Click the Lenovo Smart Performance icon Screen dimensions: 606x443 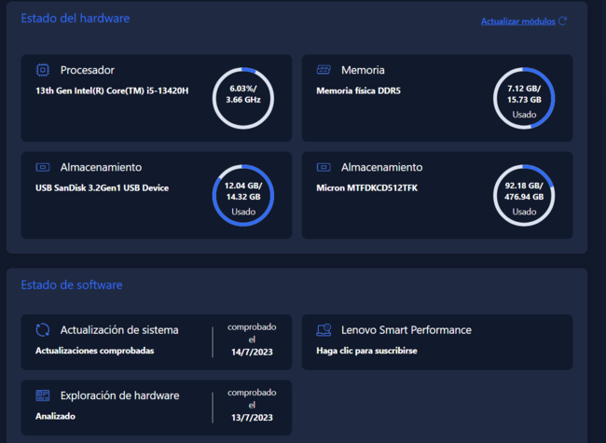[x=324, y=330]
